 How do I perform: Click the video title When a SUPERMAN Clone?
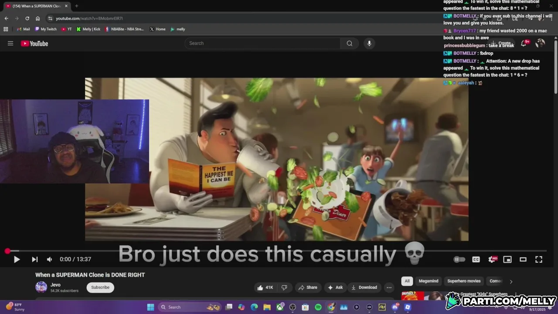(90, 275)
